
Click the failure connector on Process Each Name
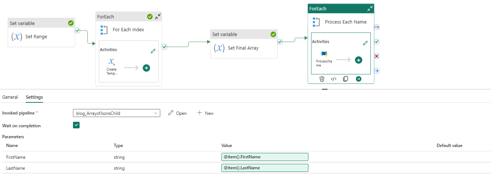[377, 56]
